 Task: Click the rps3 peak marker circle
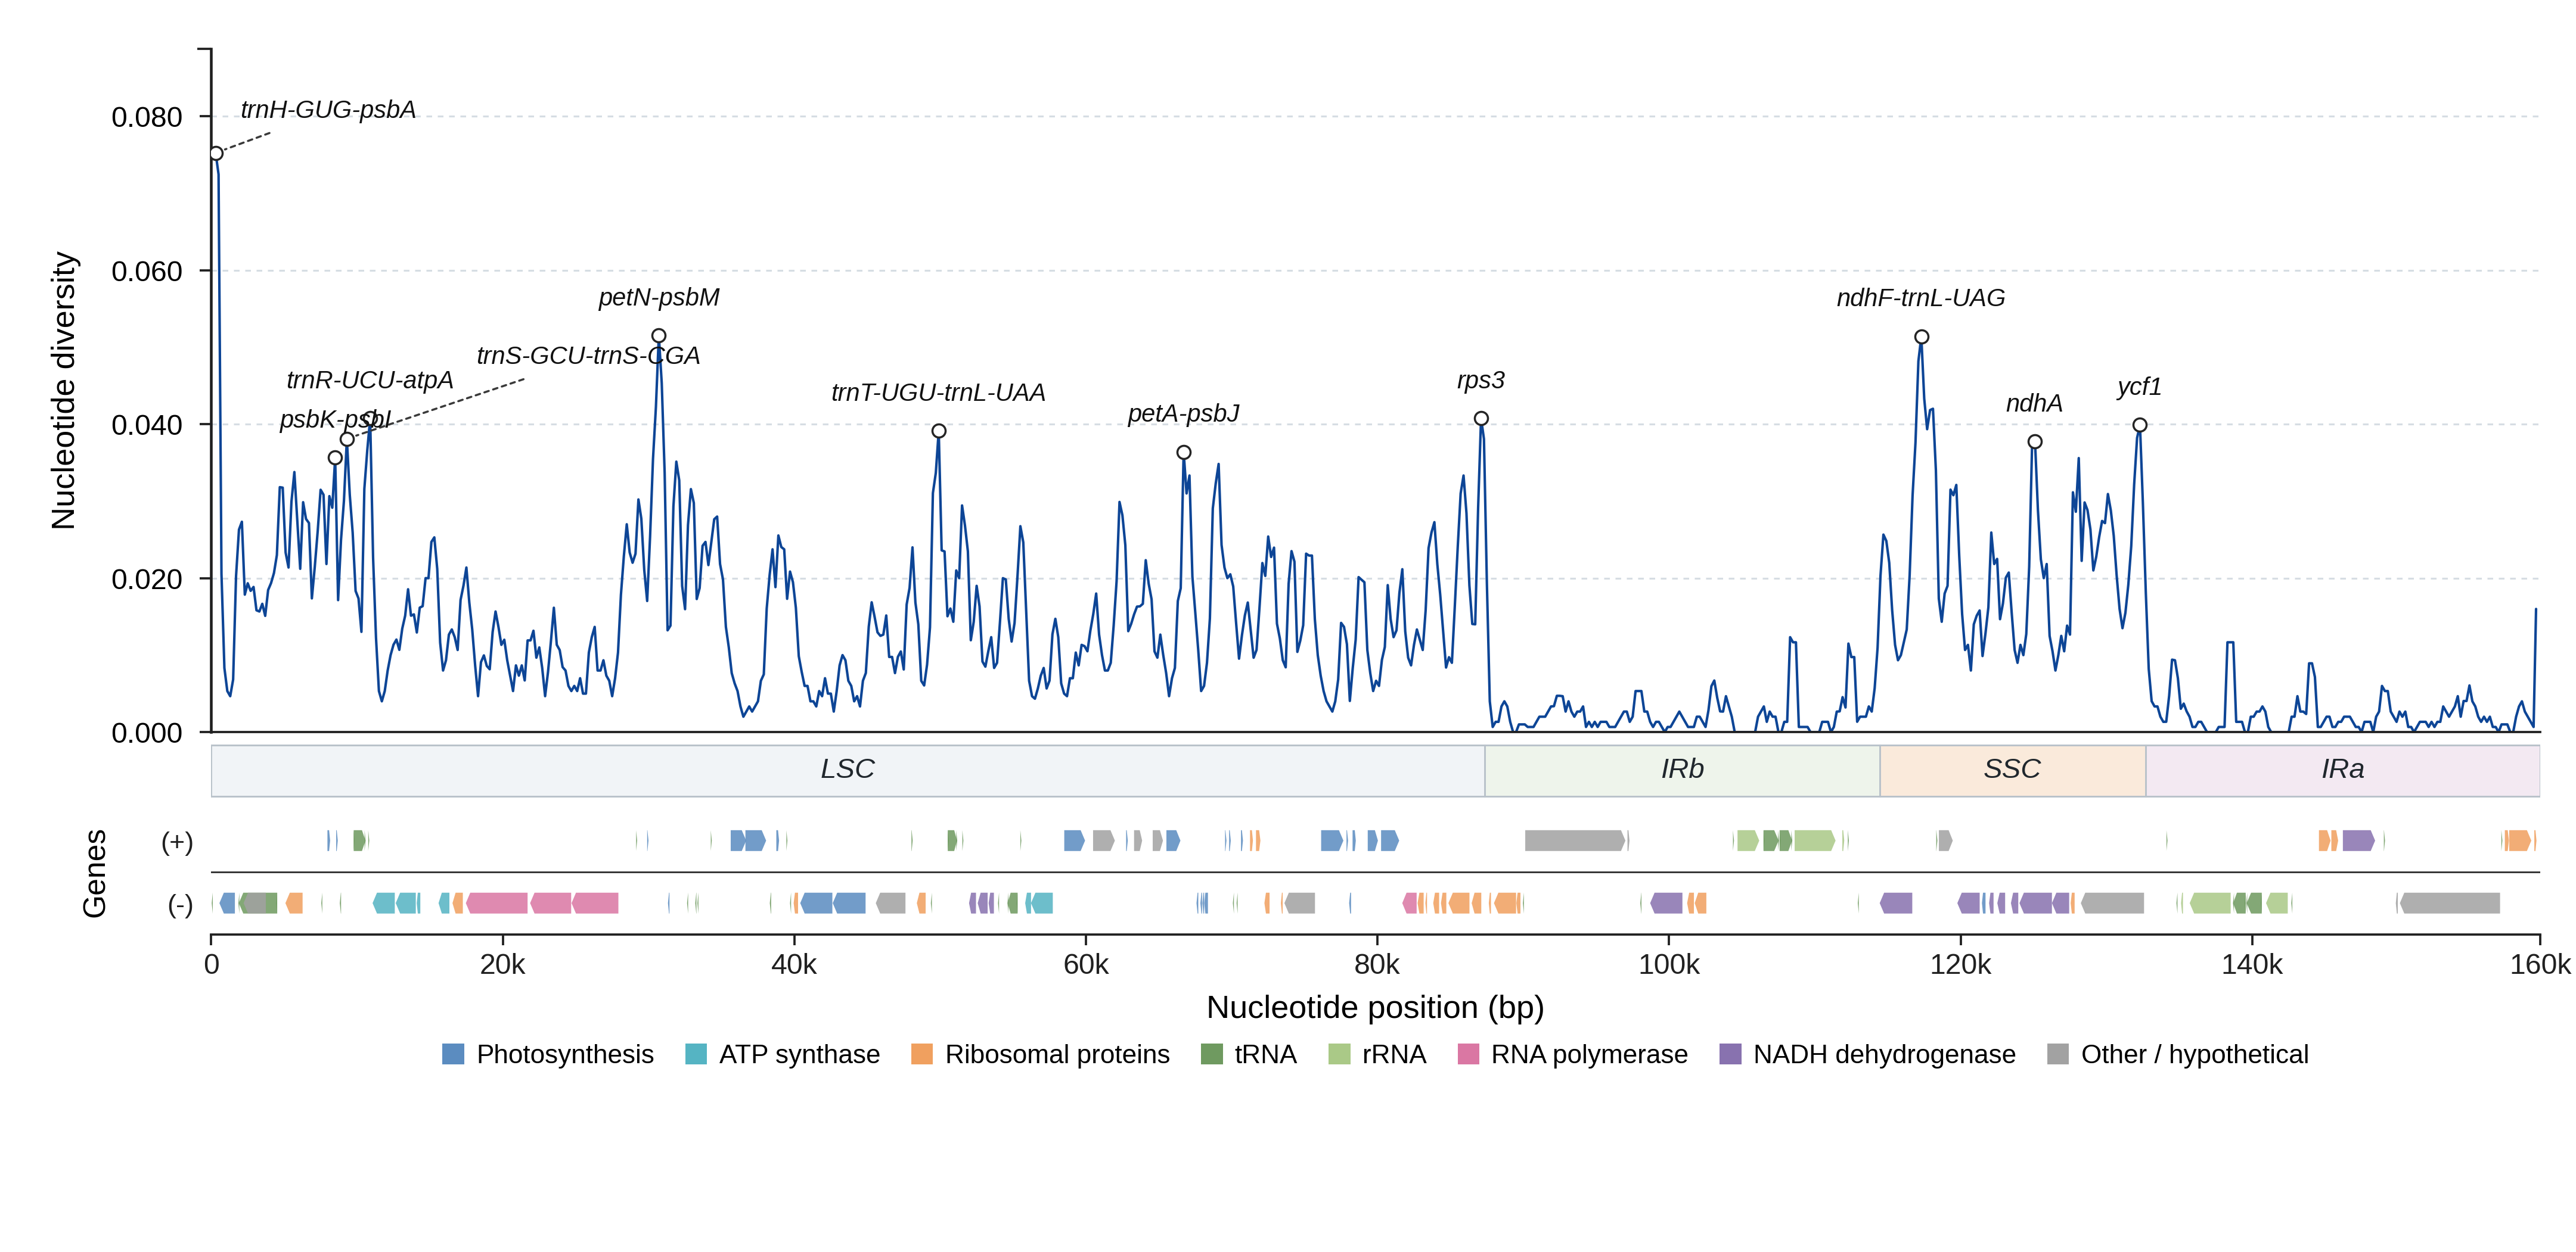[1481, 419]
